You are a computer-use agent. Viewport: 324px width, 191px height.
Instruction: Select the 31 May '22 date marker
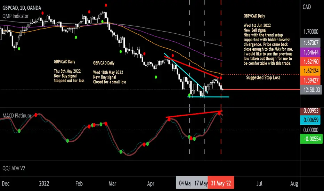[221, 183]
